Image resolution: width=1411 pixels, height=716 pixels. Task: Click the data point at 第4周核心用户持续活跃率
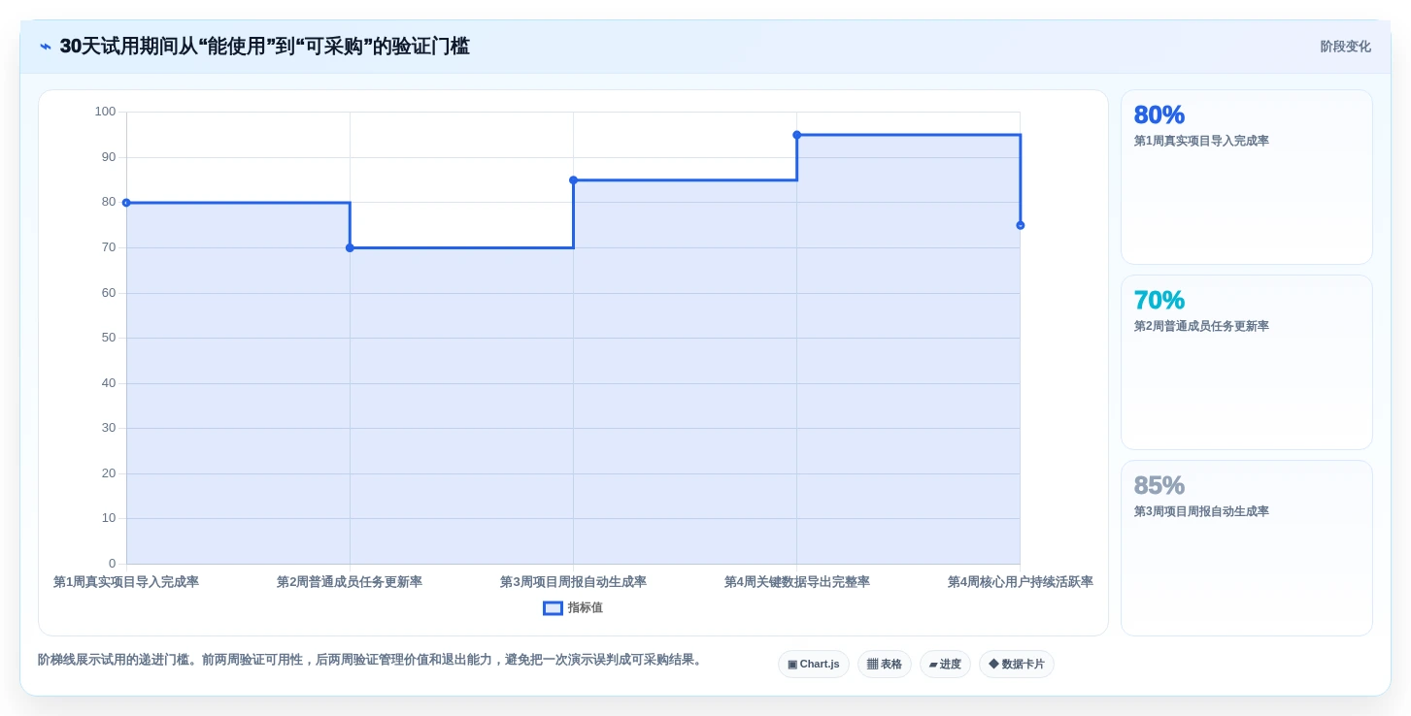(1020, 226)
